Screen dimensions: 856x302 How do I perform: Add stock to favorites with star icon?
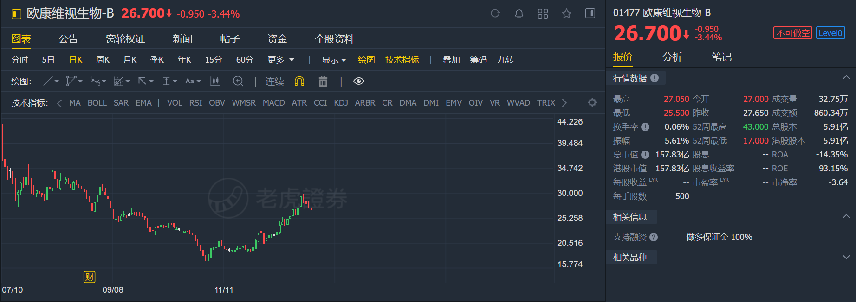pyautogui.click(x=566, y=13)
